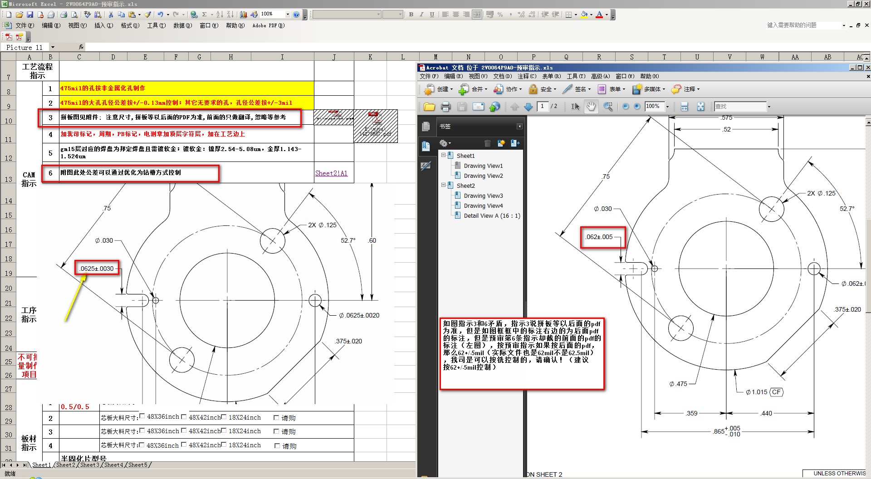Open the Bookmarks panel icon in sidebar
This screenshot has width=871, height=479.
coord(426,146)
